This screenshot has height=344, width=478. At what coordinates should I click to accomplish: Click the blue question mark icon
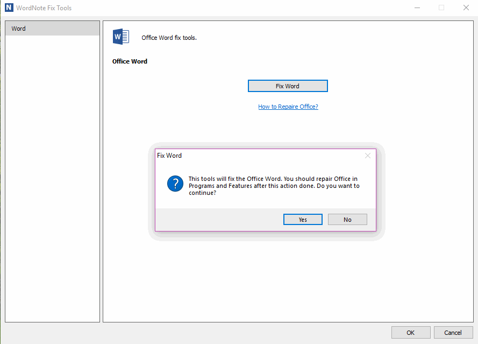pyautogui.click(x=175, y=184)
